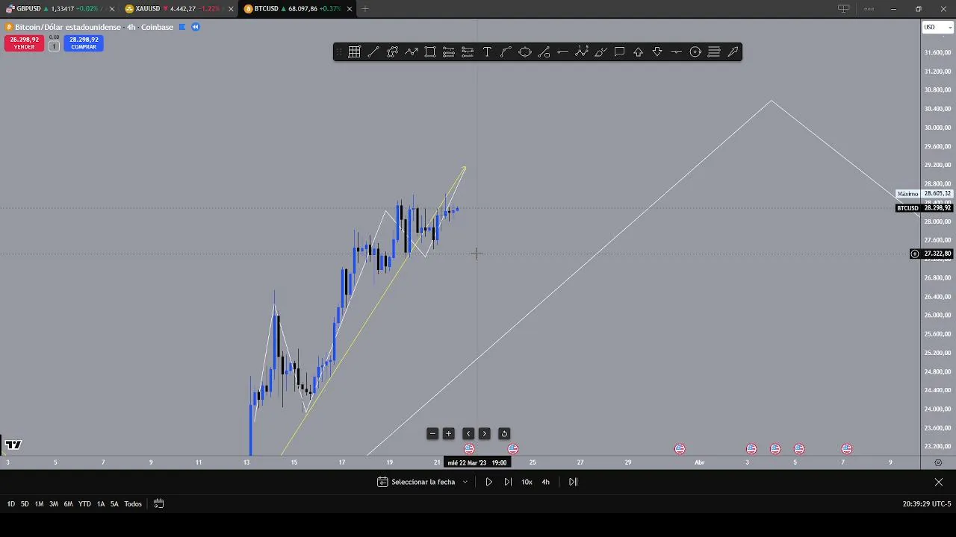Select the Text tool
This screenshot has width=956, height=537.
[487, 51]
